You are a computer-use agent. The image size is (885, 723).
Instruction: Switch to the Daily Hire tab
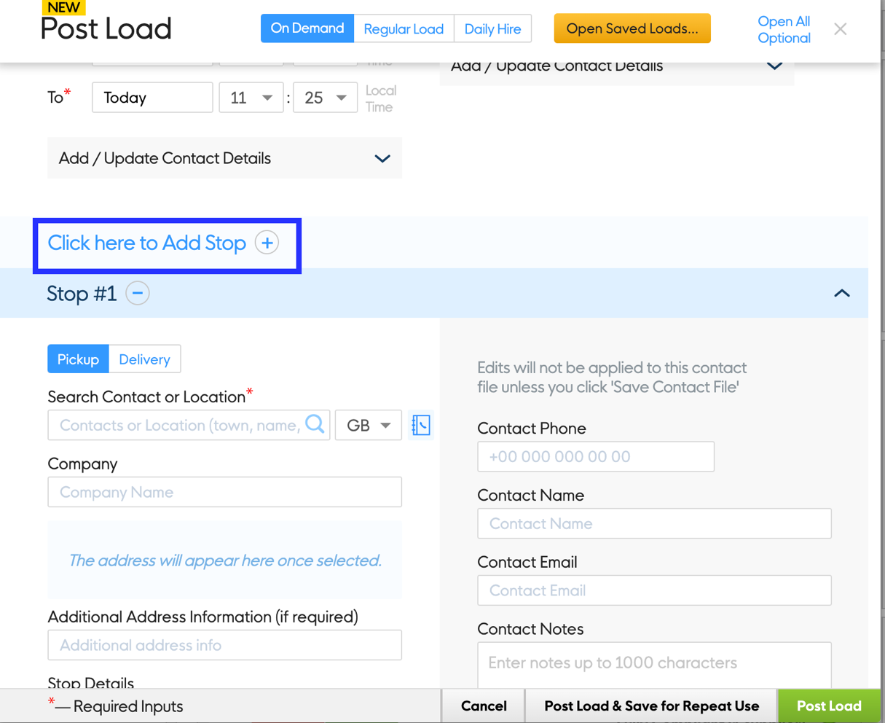pyautogui.click(x=492, y=29)
